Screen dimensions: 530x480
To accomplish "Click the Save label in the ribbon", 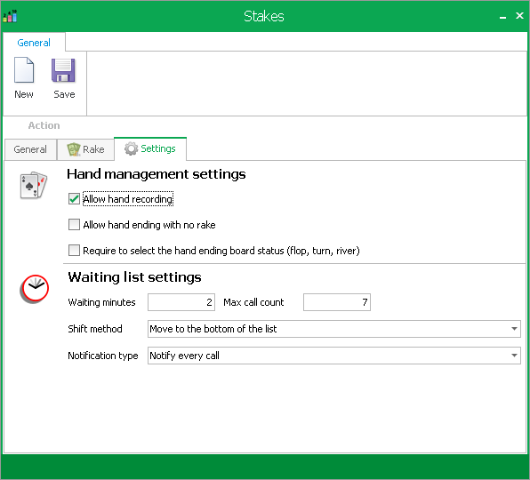I will [64, 94].
